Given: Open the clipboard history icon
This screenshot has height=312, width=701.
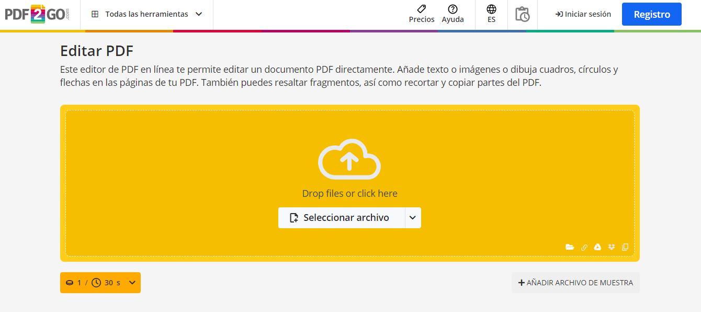Looking at the screenshot, I should point(522,14).
